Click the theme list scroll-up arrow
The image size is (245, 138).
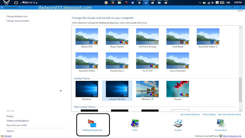pyautogui.click(x=240, y=28)
